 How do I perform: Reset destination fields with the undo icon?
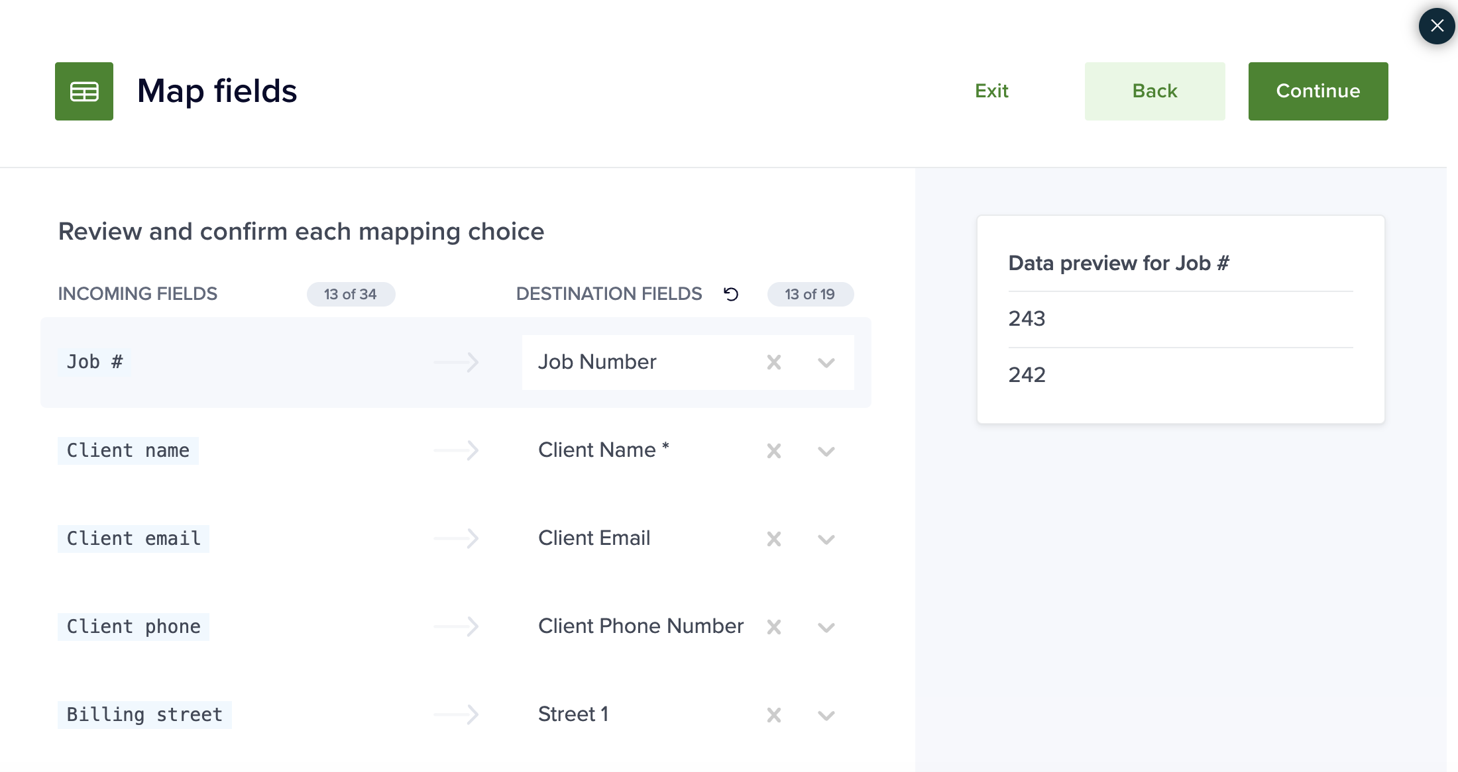731,294
